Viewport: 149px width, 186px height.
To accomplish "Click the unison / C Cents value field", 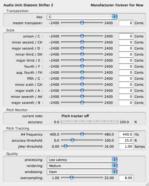I will (126, 36).
